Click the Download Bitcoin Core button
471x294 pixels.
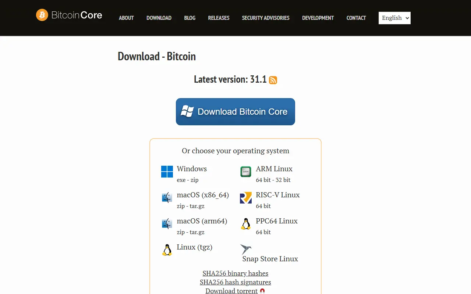click(x=235, y=112)
